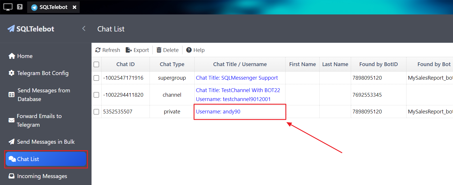
Task: Open Send Messages from Database
Action: (x=44, y=95)
